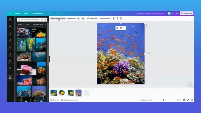Check the cloud save status icon
Screen dimensions: 201x113
click(x=59, y=13)
